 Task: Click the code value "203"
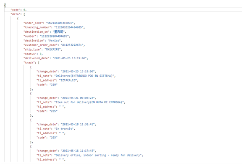54,137
